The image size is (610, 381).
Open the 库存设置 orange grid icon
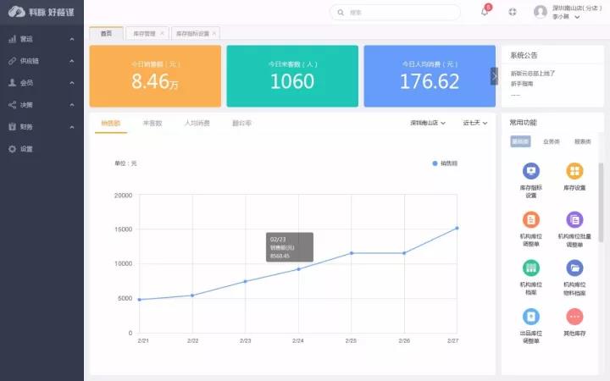tap(574, 171)
